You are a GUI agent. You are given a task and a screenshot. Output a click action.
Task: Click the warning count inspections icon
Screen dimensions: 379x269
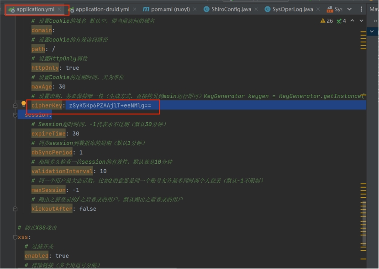click(x=323, y=21)
